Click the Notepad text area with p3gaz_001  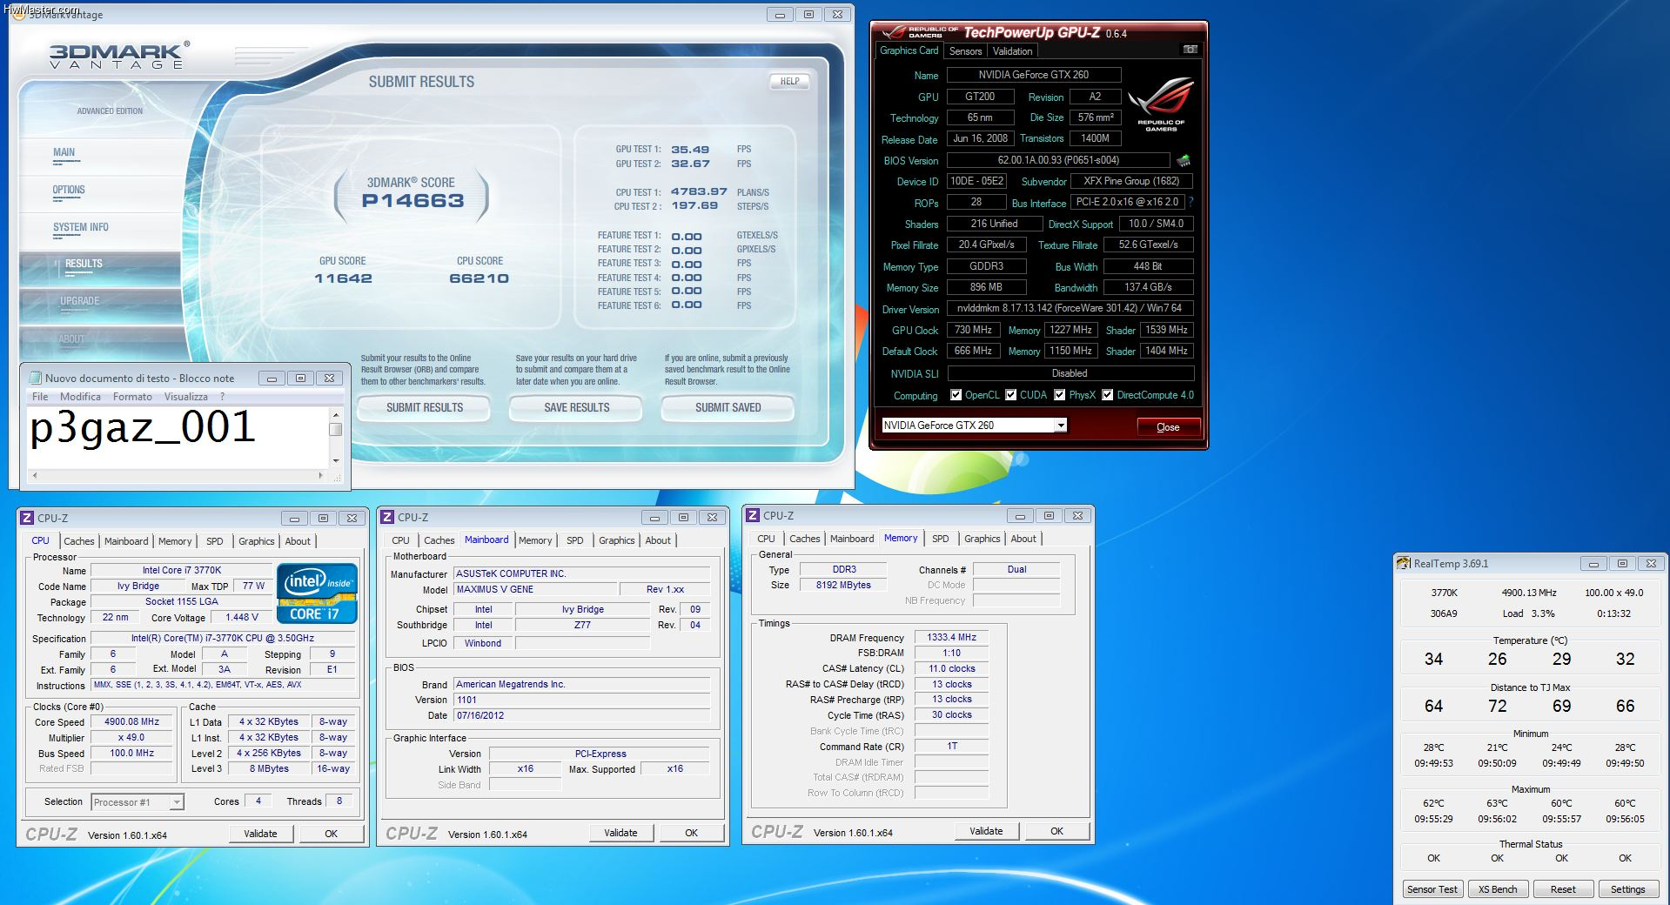(178, 438)
